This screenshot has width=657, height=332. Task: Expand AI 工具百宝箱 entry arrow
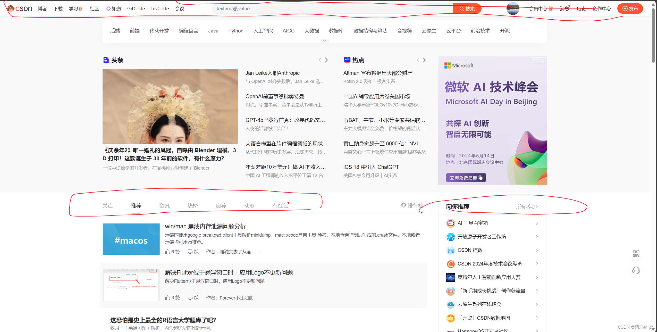click(537, 223)
